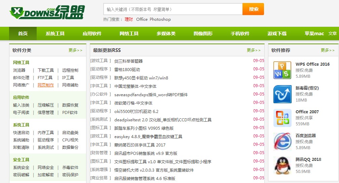Screen dimensions: 339x183
Task: Open the 图像图形 nav menu
Action: click(x=203, y=34)
